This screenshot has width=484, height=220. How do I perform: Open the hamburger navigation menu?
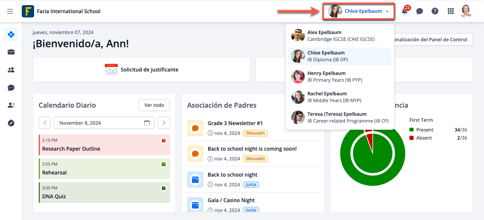tap(10, 11)
